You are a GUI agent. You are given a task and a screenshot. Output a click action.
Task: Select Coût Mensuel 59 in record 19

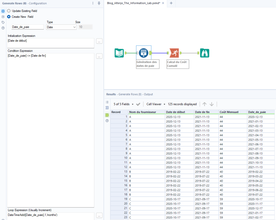pyautogui.click(x=233, y=199)
